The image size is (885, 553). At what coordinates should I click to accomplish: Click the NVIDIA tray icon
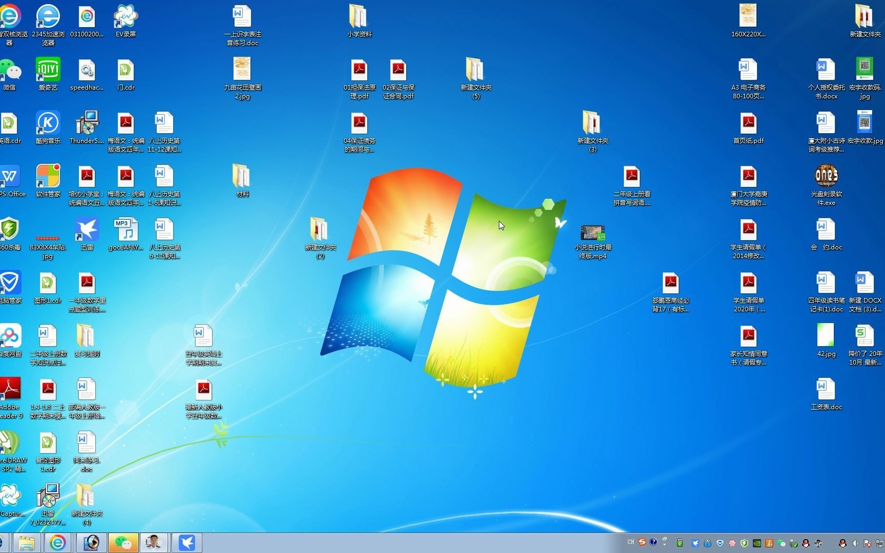point(757,543)
